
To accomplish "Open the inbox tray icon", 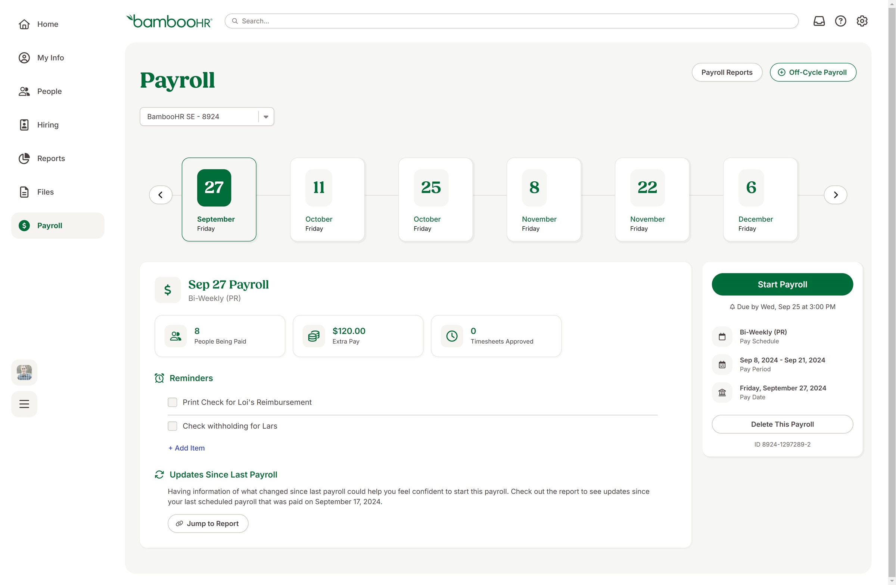I will (x=819, y=21).
